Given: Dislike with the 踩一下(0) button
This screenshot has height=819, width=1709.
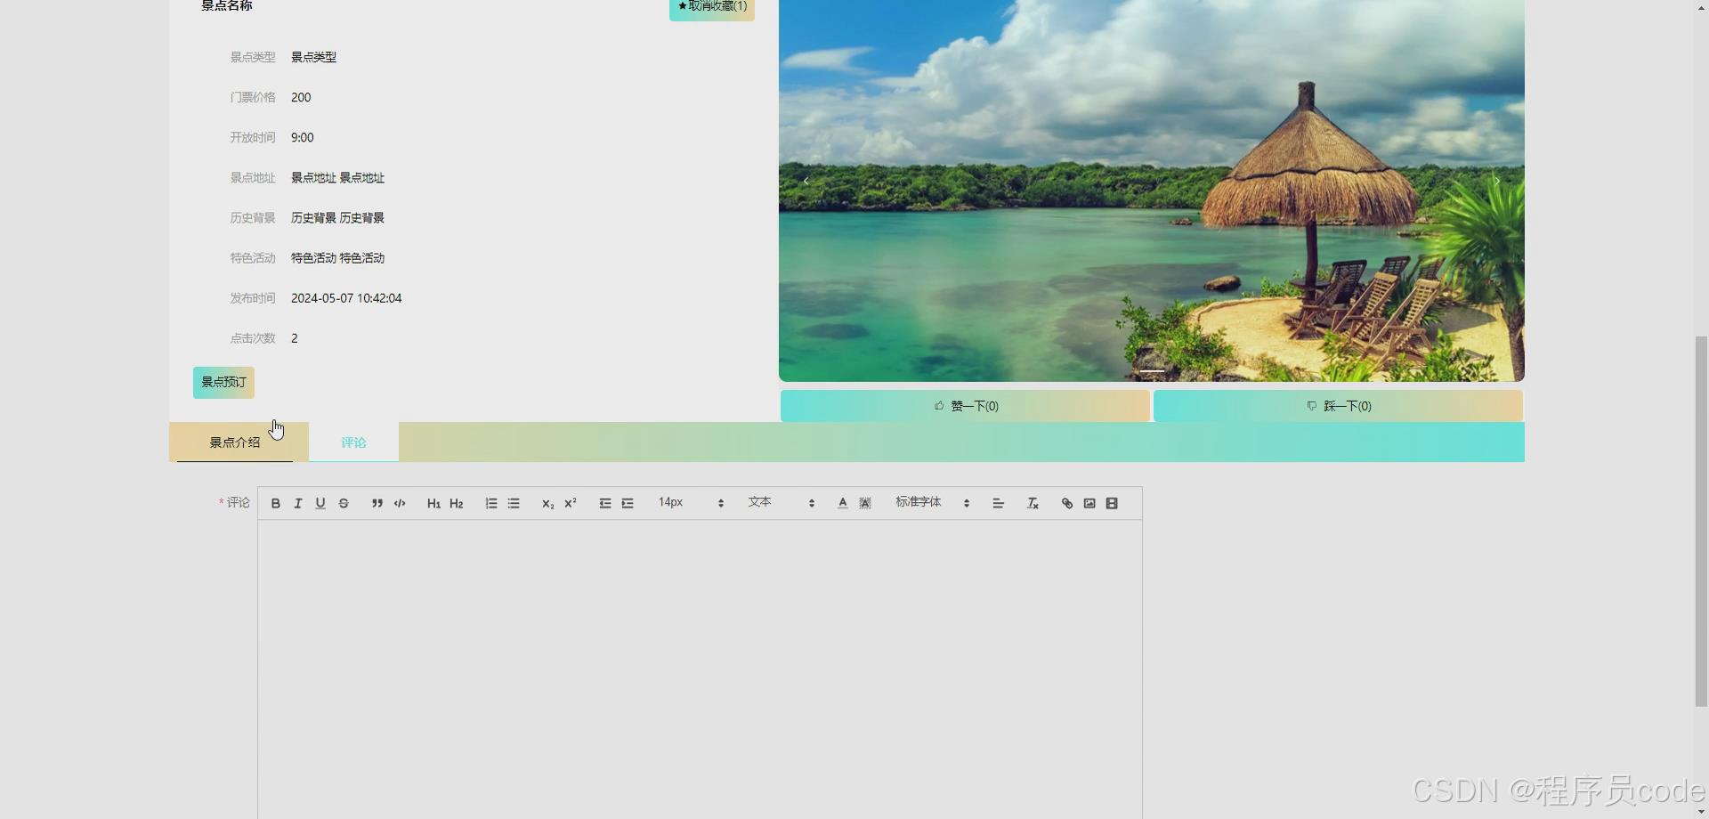Looking at the screenshot, I should [x=1338, y=406].
